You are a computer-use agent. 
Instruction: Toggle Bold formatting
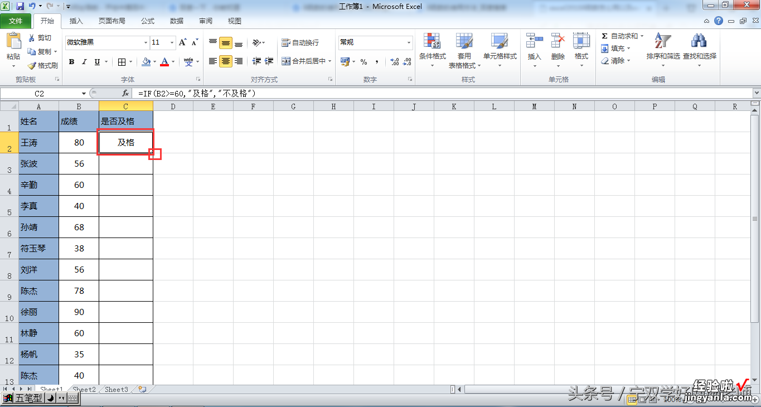(x=71, y=62)
